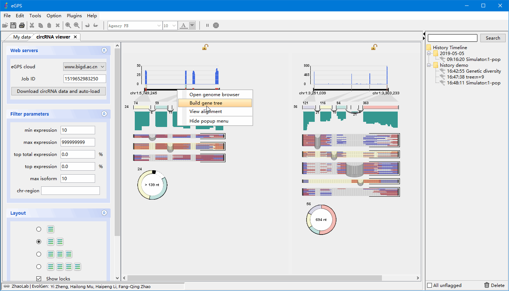The width and height of the screenshot is (509, 291).
Task: Toggle the Show locks checkbox
Action: [x=39, y=279]
